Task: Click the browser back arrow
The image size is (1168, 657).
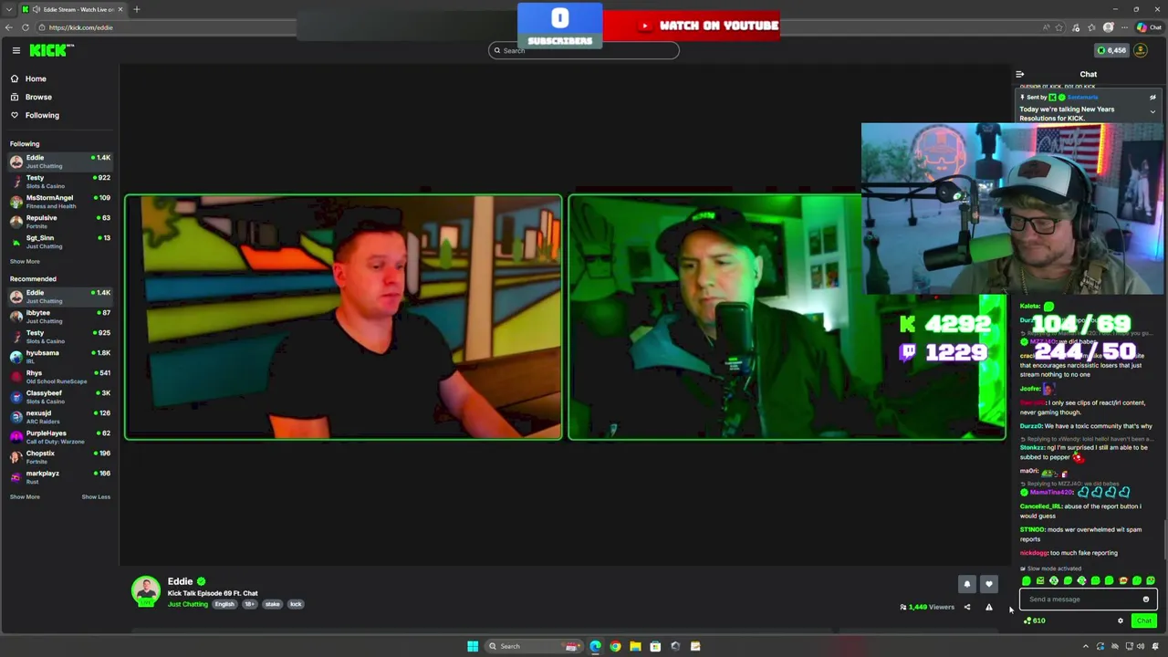Action: (9, 27)
